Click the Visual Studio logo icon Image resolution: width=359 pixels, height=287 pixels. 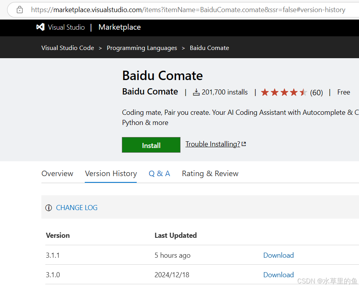[41, 27]
